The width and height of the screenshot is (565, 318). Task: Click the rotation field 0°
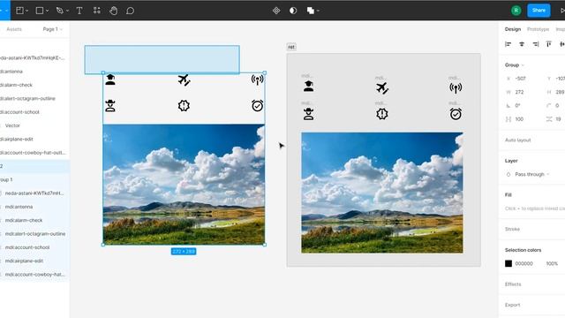pos(518,106)
